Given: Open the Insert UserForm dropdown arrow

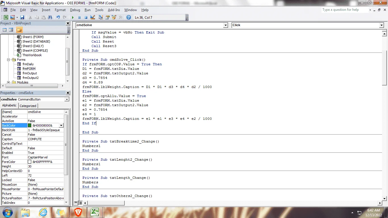Looking at the screenshot, I should coord(17,17).
